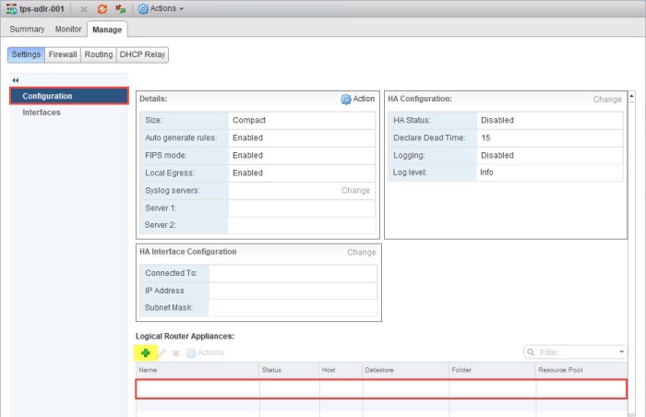Select the Firewall sub-tab
646x417 pixels.
pos(63,54)
